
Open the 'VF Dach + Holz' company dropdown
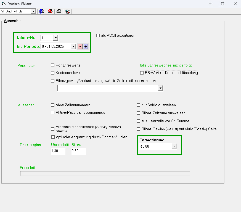[33, 11]
